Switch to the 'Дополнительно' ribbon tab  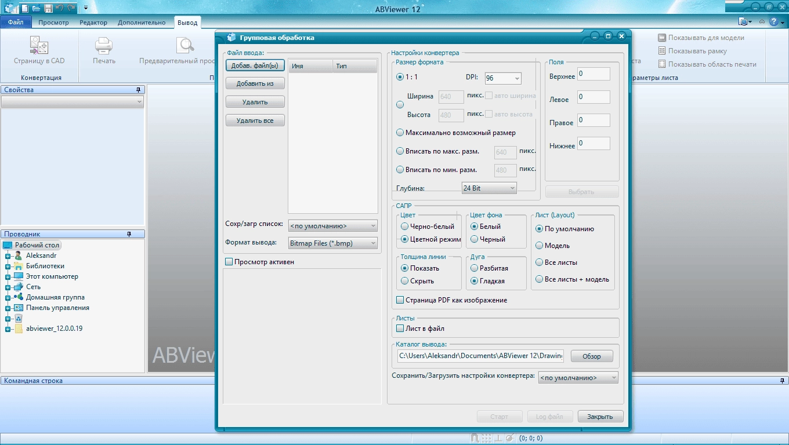coord(142,23)
